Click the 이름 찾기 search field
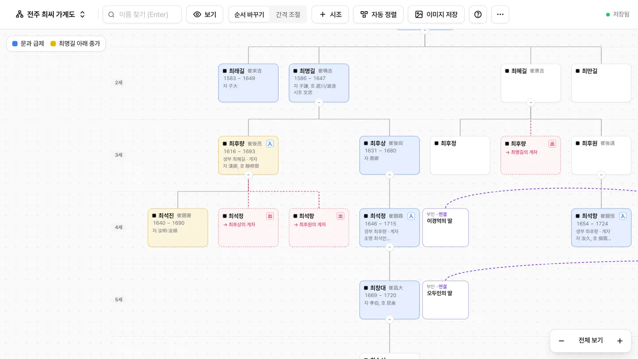Viewport: 638px width, 359px height. [142, 14]
